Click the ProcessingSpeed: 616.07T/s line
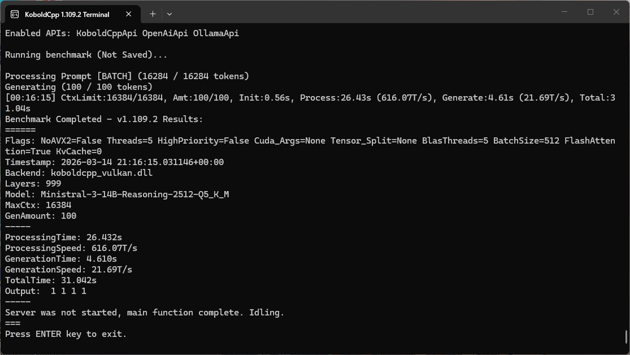 71,248
